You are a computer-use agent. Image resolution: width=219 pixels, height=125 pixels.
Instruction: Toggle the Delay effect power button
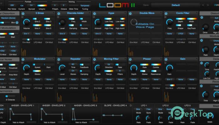(202, 63)
